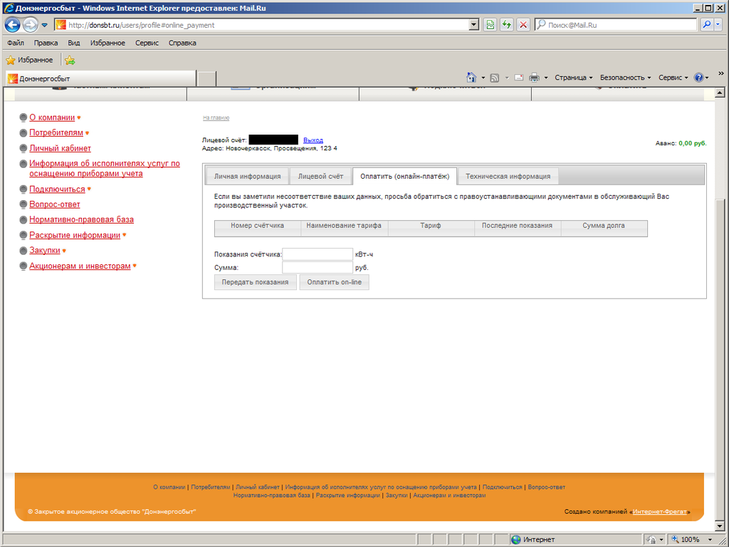The image size is (729, 547).
Task: Open the Файл menu
Action: (x=16, y=43)
